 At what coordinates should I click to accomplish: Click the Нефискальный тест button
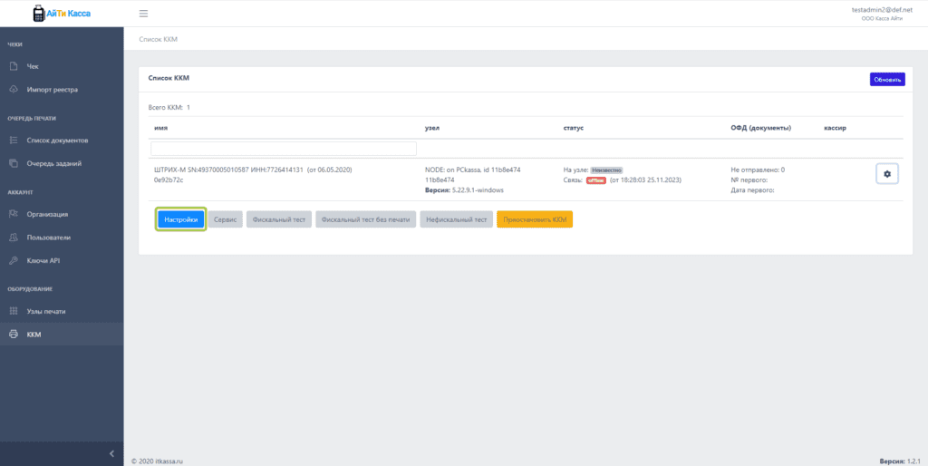tap(457, 219)
